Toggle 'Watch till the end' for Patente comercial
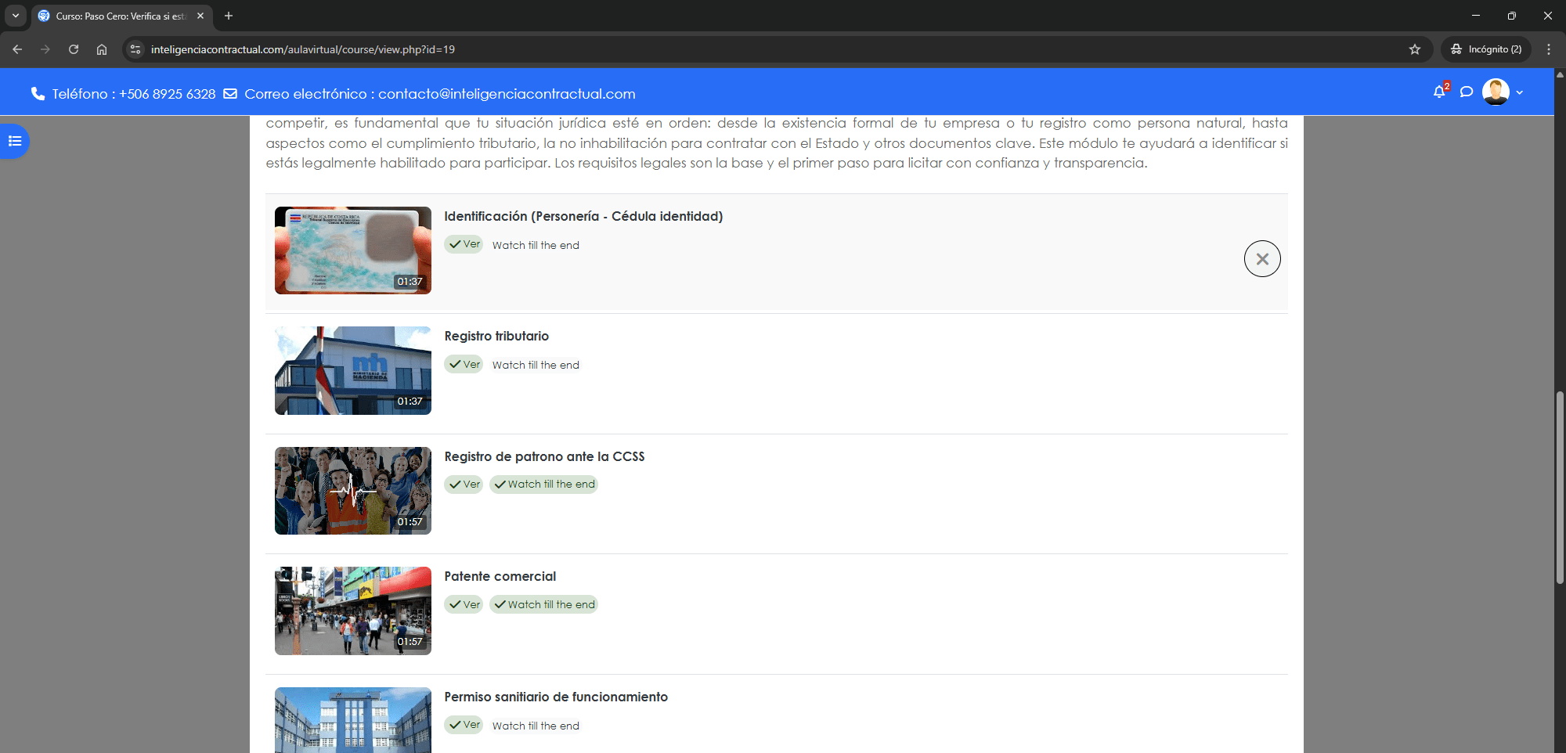Image resolution: width=1566 pixels, height=753 pixels. click(544, 604)
